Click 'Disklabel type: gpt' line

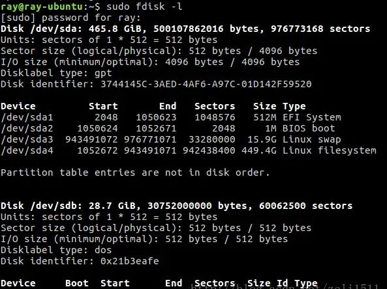point(56,73)
